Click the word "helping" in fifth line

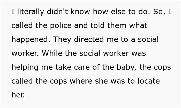pos(25,67)
